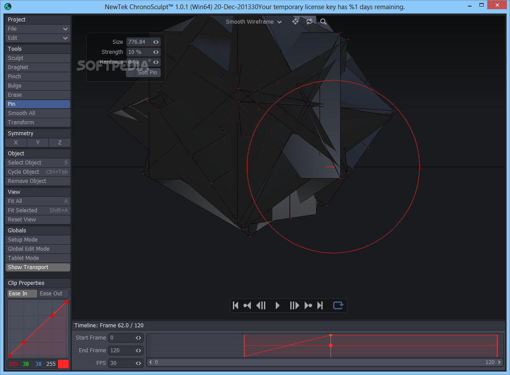Select the DragNet tool
Screen dimensions: 510x375
pyautogui.click(x=38, y=67)
